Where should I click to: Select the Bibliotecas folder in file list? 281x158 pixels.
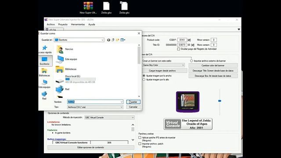(66, 69)
